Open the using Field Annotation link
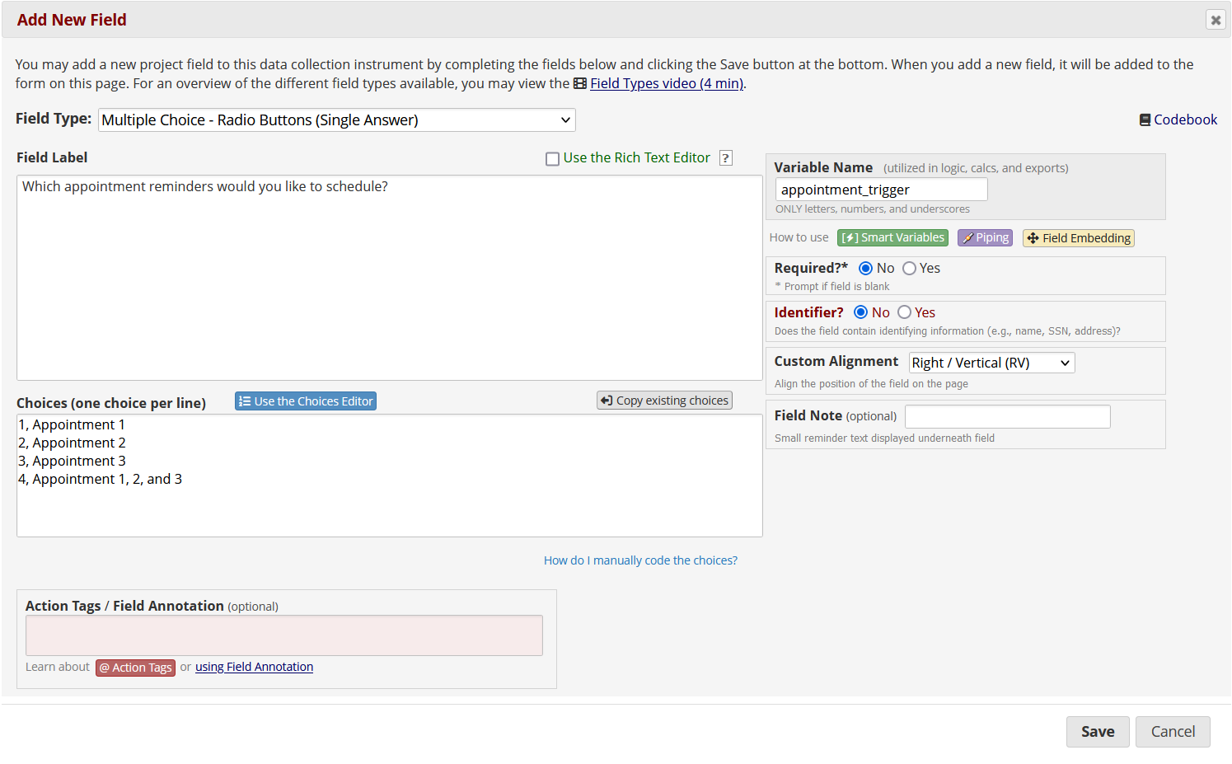The image size is (1232, 764). pos(254,667)
